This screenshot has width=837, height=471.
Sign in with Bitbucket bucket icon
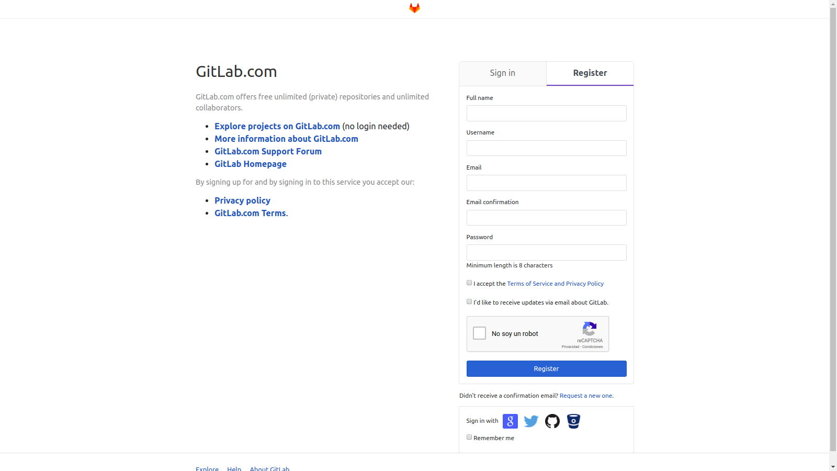tap(574, 421)
